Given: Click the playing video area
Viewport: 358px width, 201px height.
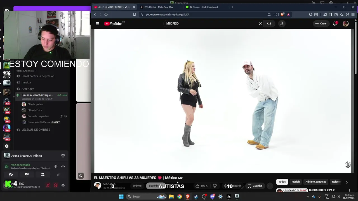Looking at the screenshot, I should [222, 100].
